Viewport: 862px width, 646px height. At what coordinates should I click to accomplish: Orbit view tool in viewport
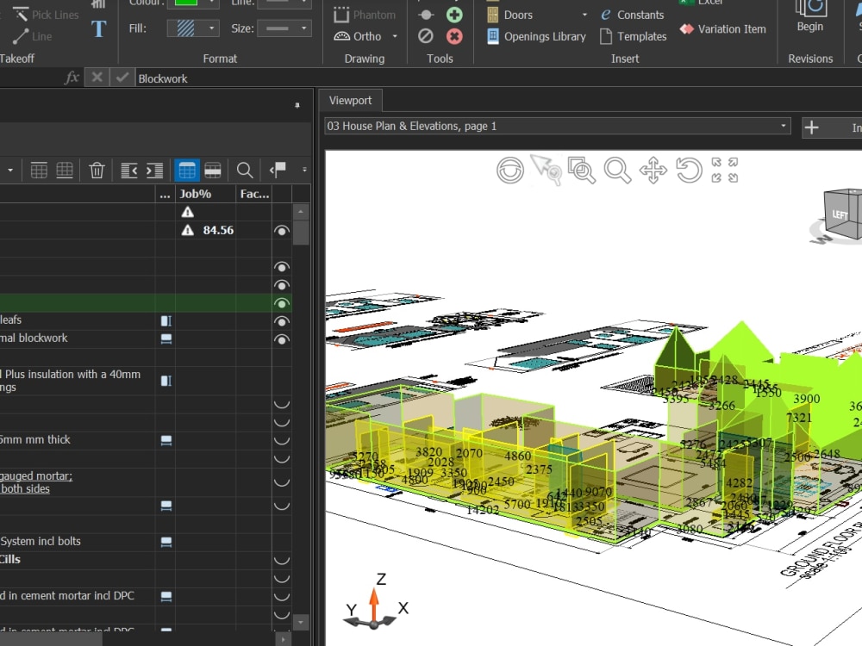[x=510, y=170]
